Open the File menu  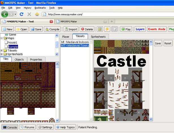(3, 8)
